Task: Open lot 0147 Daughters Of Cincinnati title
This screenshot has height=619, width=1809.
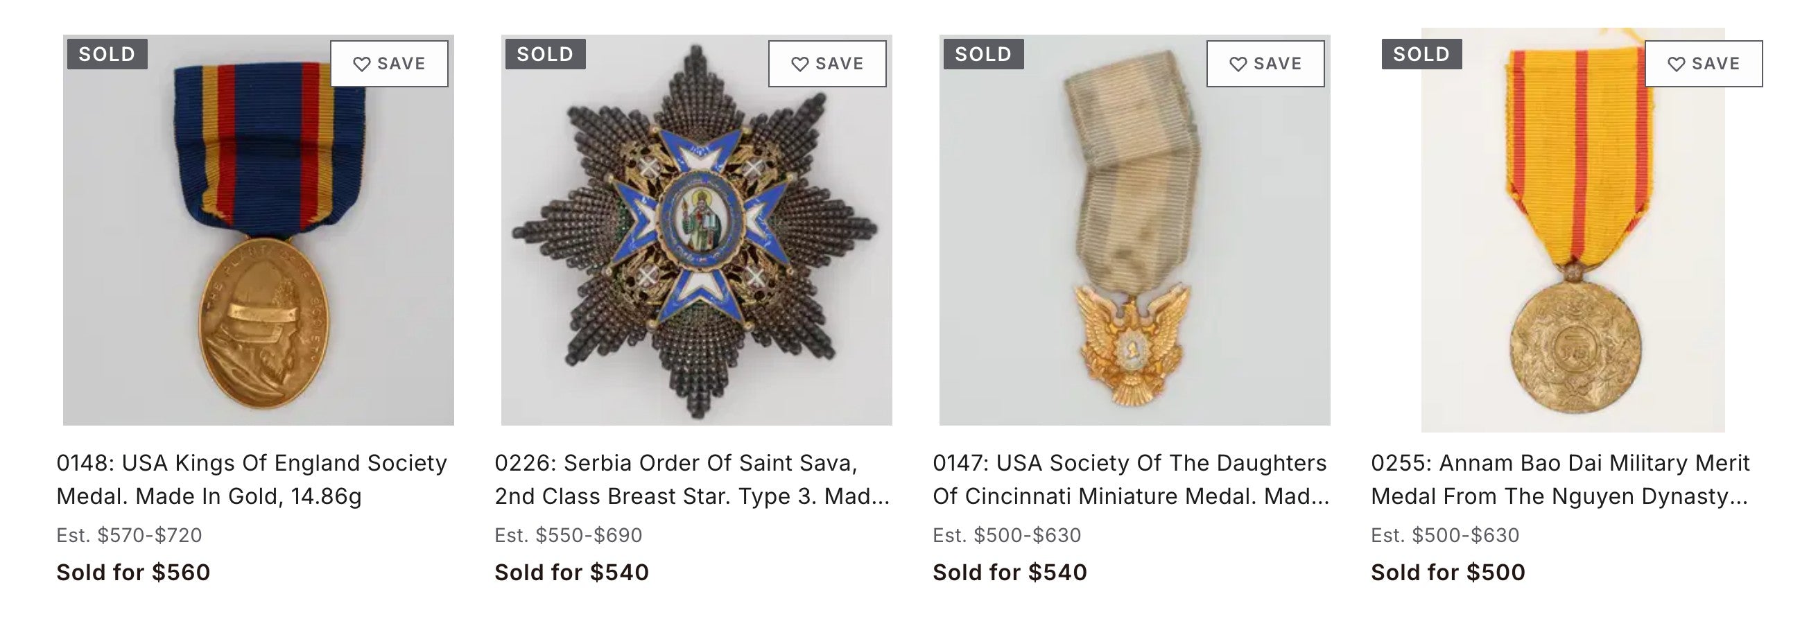Action: 1131,480
